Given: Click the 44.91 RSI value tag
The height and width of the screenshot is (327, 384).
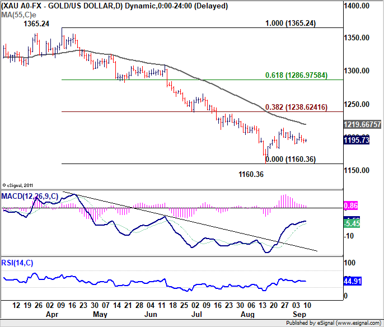Looking at the screenshot, I should (x=353, y=281).
